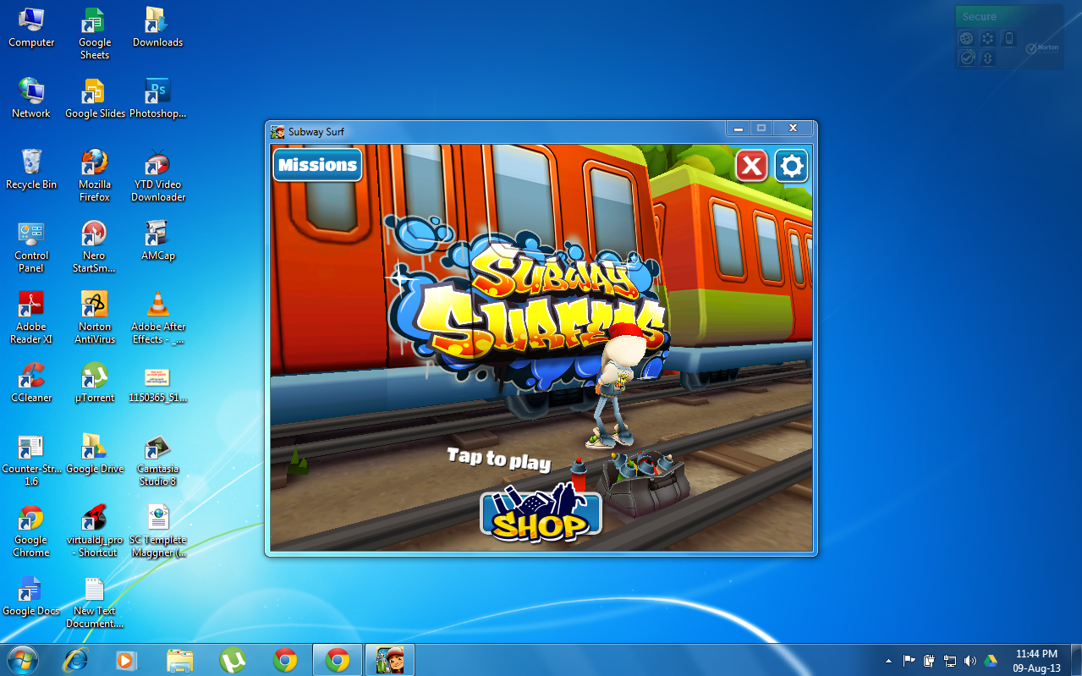Select the Photoshop desktop shortcut
Viewport: 1082px width, 676px height.
157,98
